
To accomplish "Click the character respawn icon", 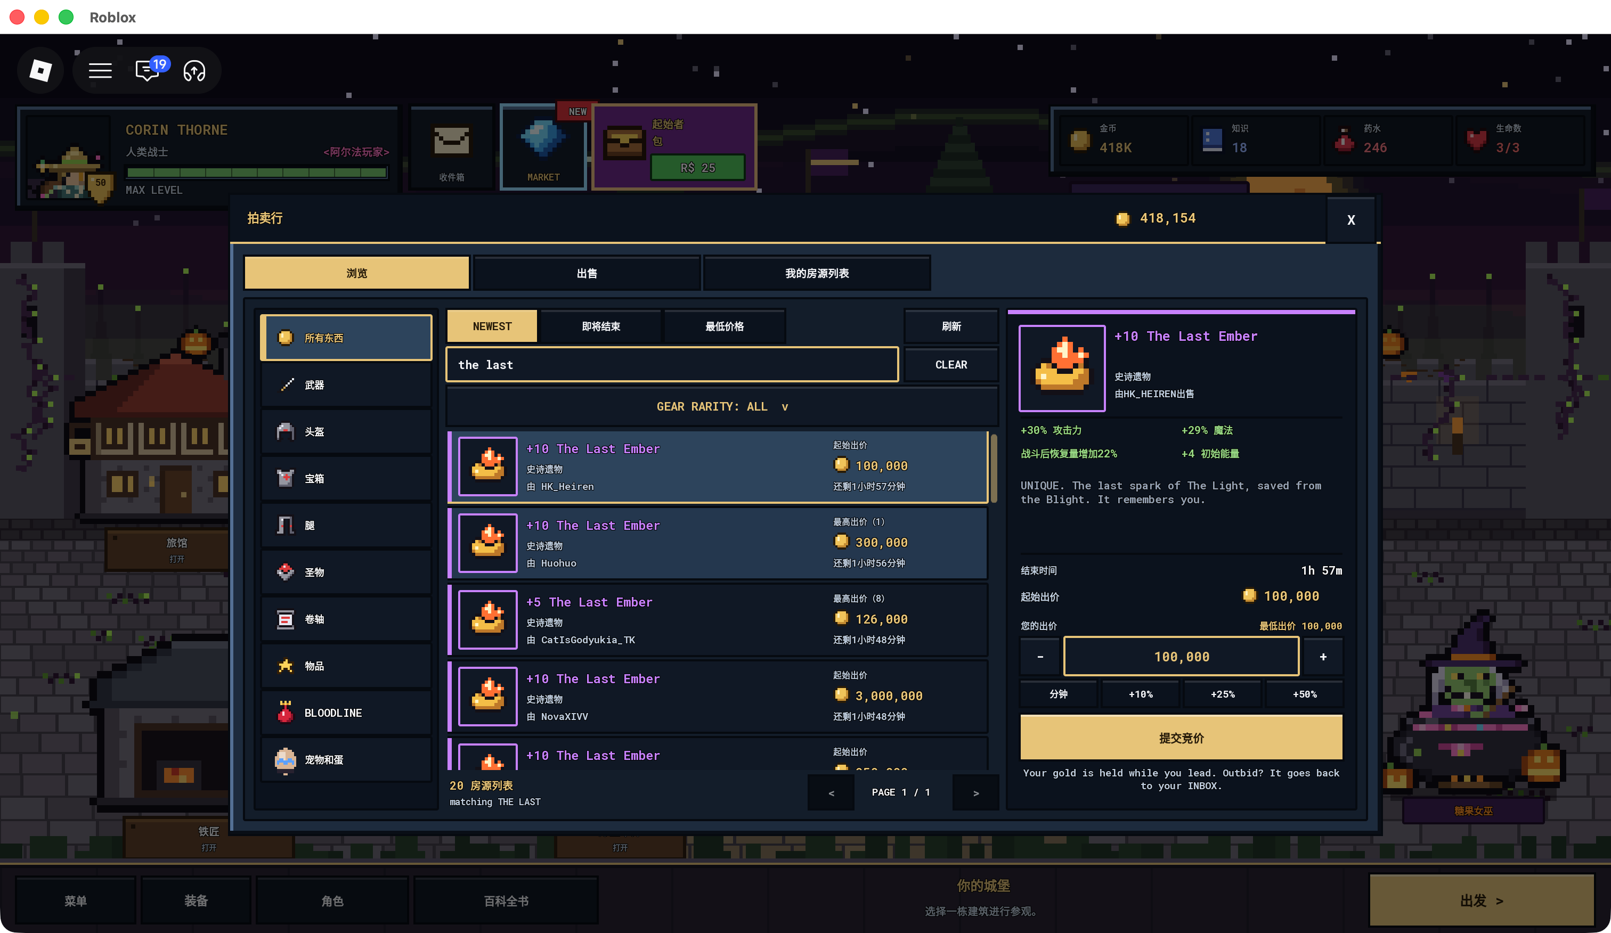I will tap(194, 70).
